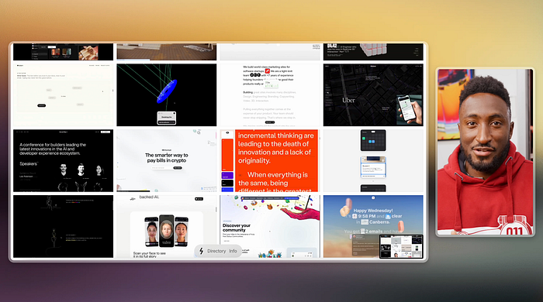This screenshot has height=302, width=543.
Task: Open the orange 'incremental thinking' site thumbnail
Action: pos(270,160)
